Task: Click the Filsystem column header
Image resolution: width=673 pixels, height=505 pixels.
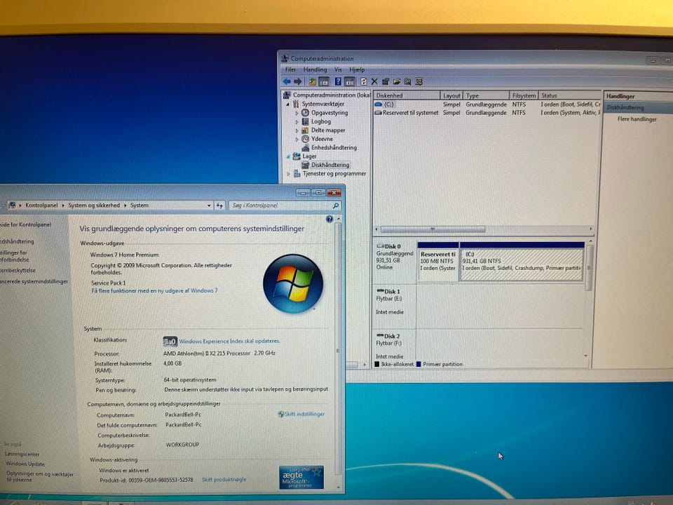Action: [524, 95]
